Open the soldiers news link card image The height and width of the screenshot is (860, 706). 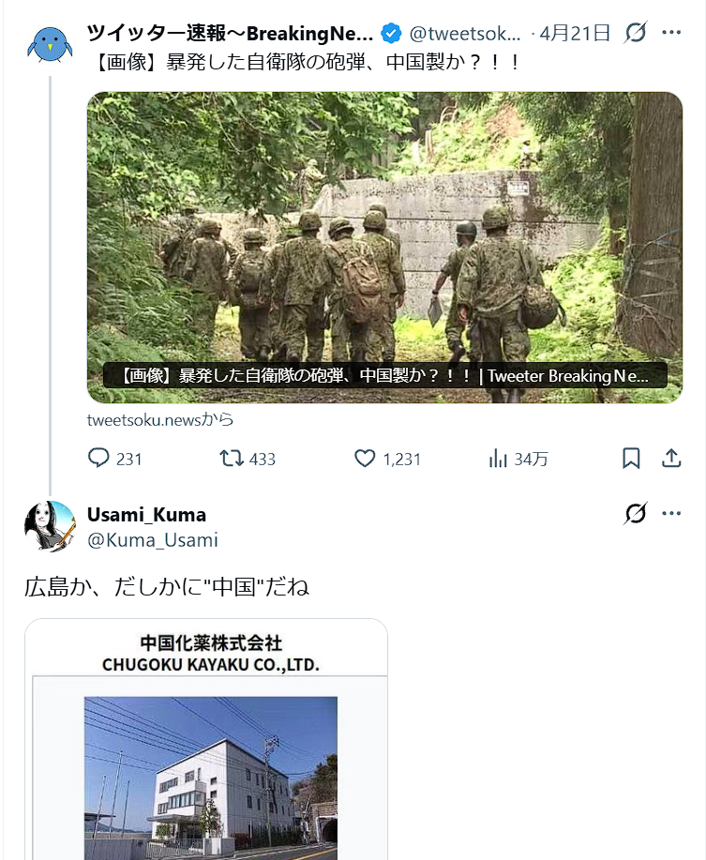pyautogui.click(x=384, y=248)
